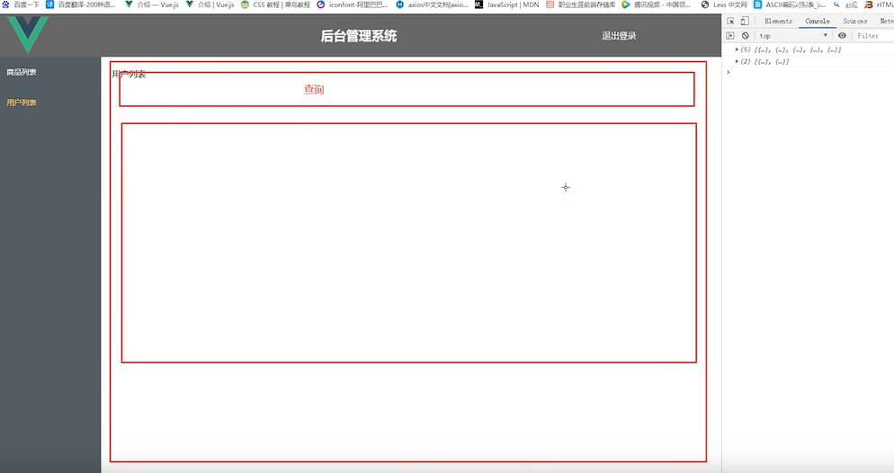Open the 百度一下 bookmark
The height and width of the screenshot is (473, 894).
point(21,4)
